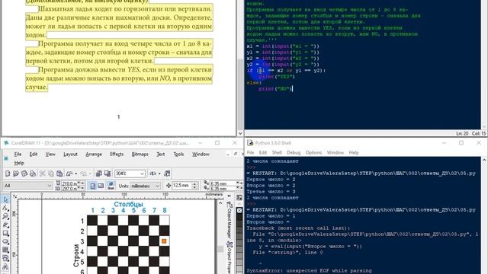Open the Shell menu in Python Shell
Viewport: 488px width, 274px height.
tap(277, 152)
